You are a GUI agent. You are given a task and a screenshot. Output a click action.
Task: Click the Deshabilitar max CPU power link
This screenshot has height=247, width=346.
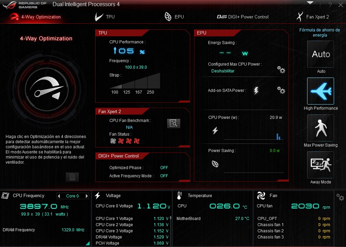click(223, 71)
